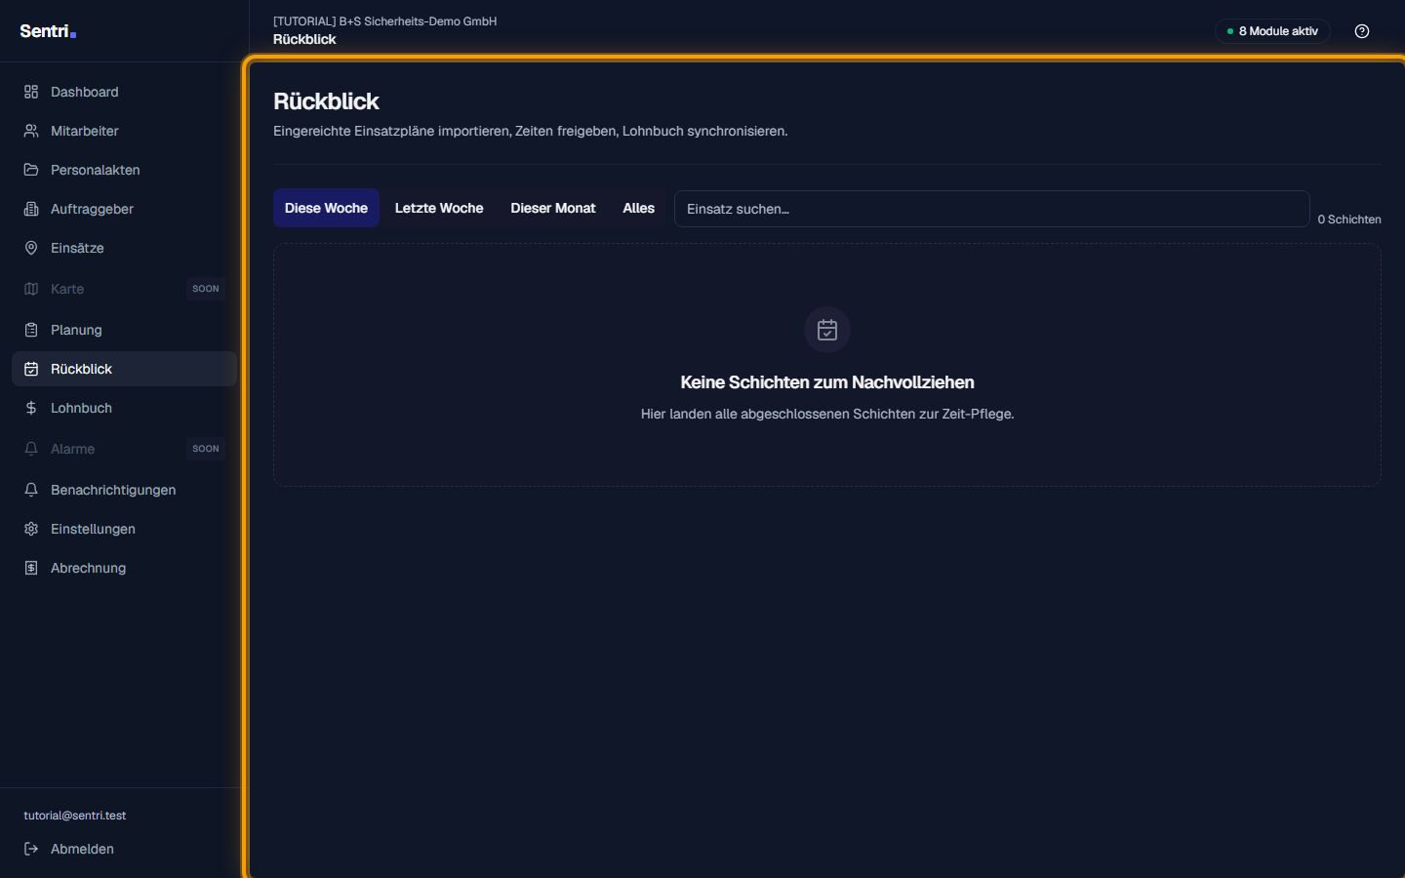
Task: Click the Sentri logo
Action: (x=48, y=31)
